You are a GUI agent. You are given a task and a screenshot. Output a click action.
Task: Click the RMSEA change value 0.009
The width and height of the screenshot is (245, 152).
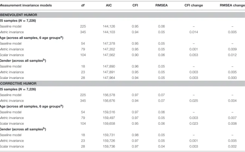pos(232,49)
